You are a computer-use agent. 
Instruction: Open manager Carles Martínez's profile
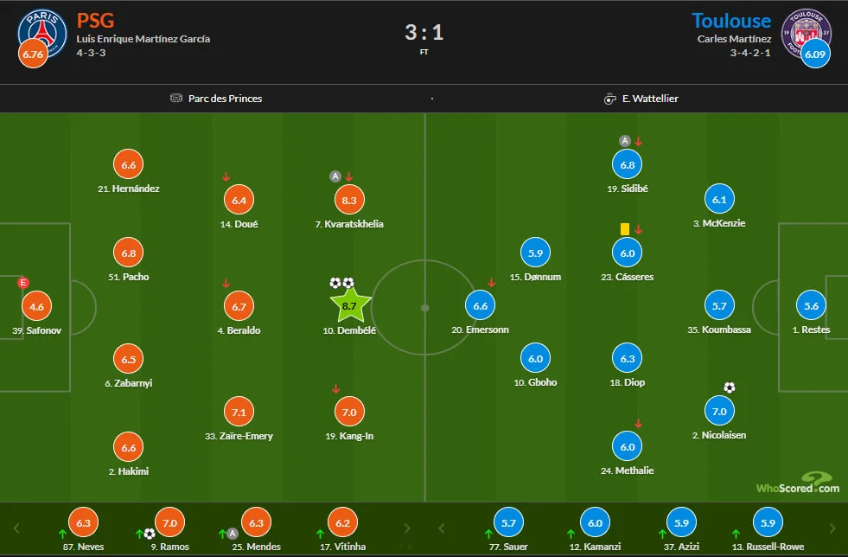click(734, 39)
